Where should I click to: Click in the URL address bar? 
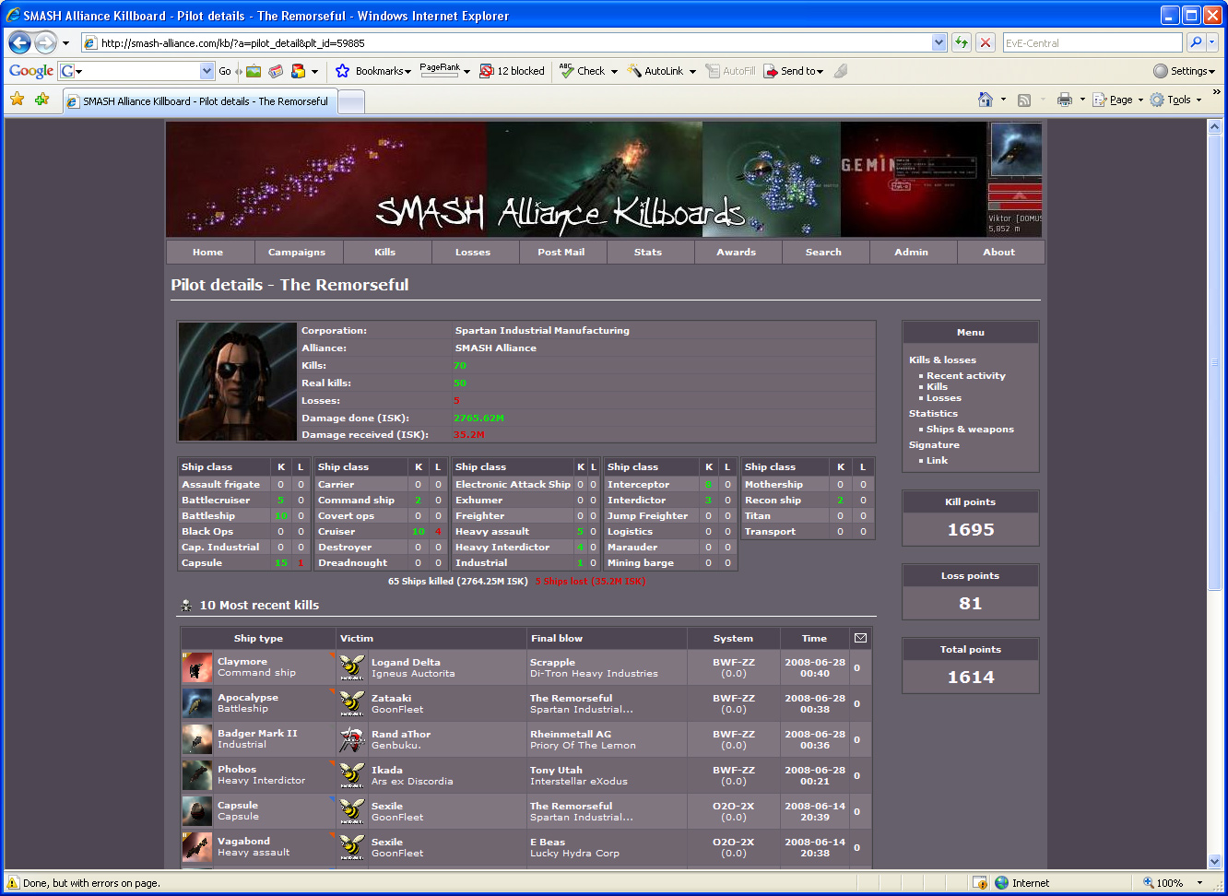point(514,42)
